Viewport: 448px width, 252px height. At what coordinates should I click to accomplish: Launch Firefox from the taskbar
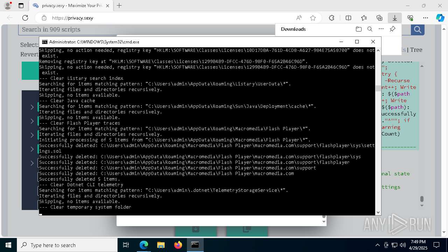(178, 245)
